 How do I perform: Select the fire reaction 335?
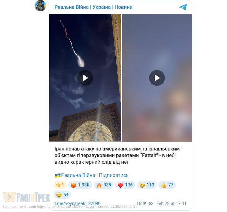coord(103,185)
